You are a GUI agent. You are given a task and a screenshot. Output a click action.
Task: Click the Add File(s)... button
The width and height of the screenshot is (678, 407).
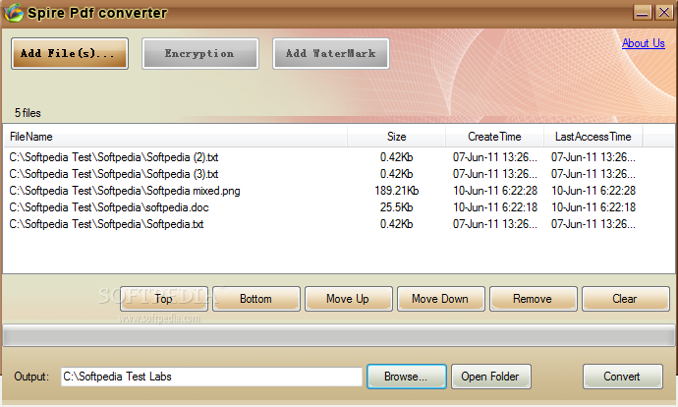coord(70,54)
